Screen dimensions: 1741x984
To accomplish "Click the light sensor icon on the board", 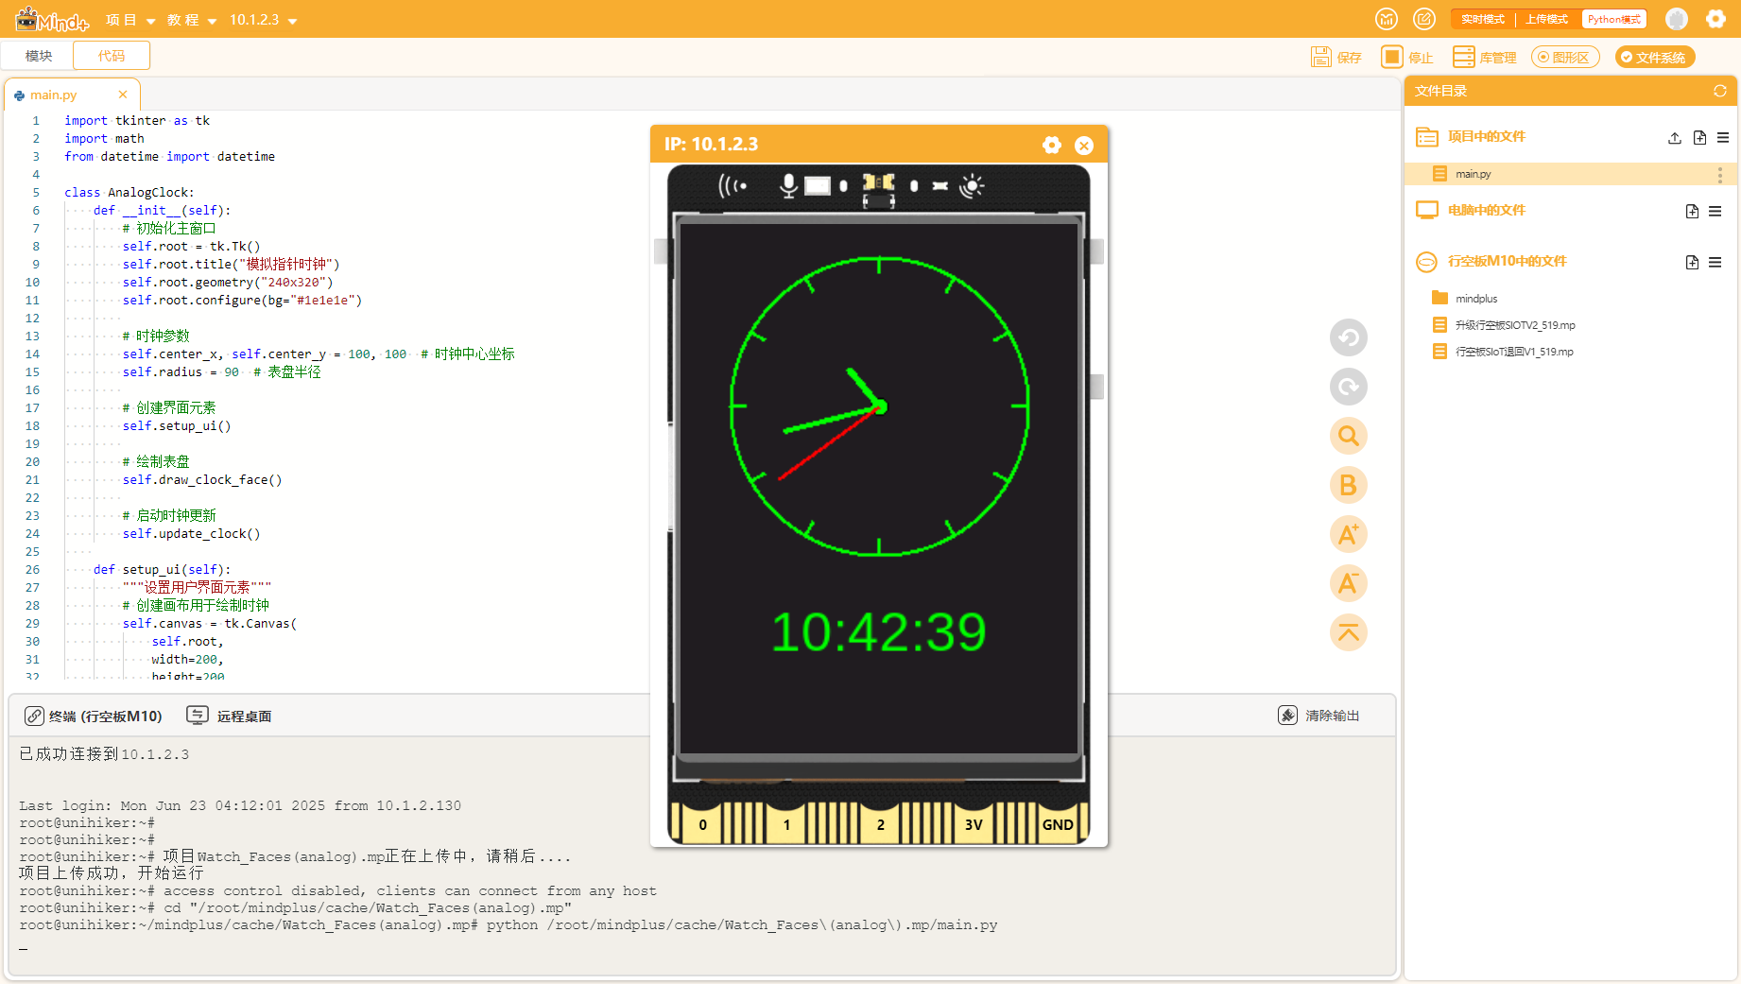I will (972, 186).
